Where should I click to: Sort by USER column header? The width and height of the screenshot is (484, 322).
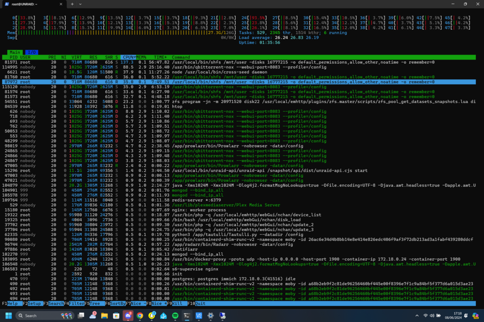click(25, 57)
